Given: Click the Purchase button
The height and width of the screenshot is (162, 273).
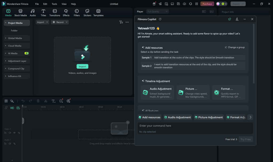Looking at the screenshot, I should point(207,4).
